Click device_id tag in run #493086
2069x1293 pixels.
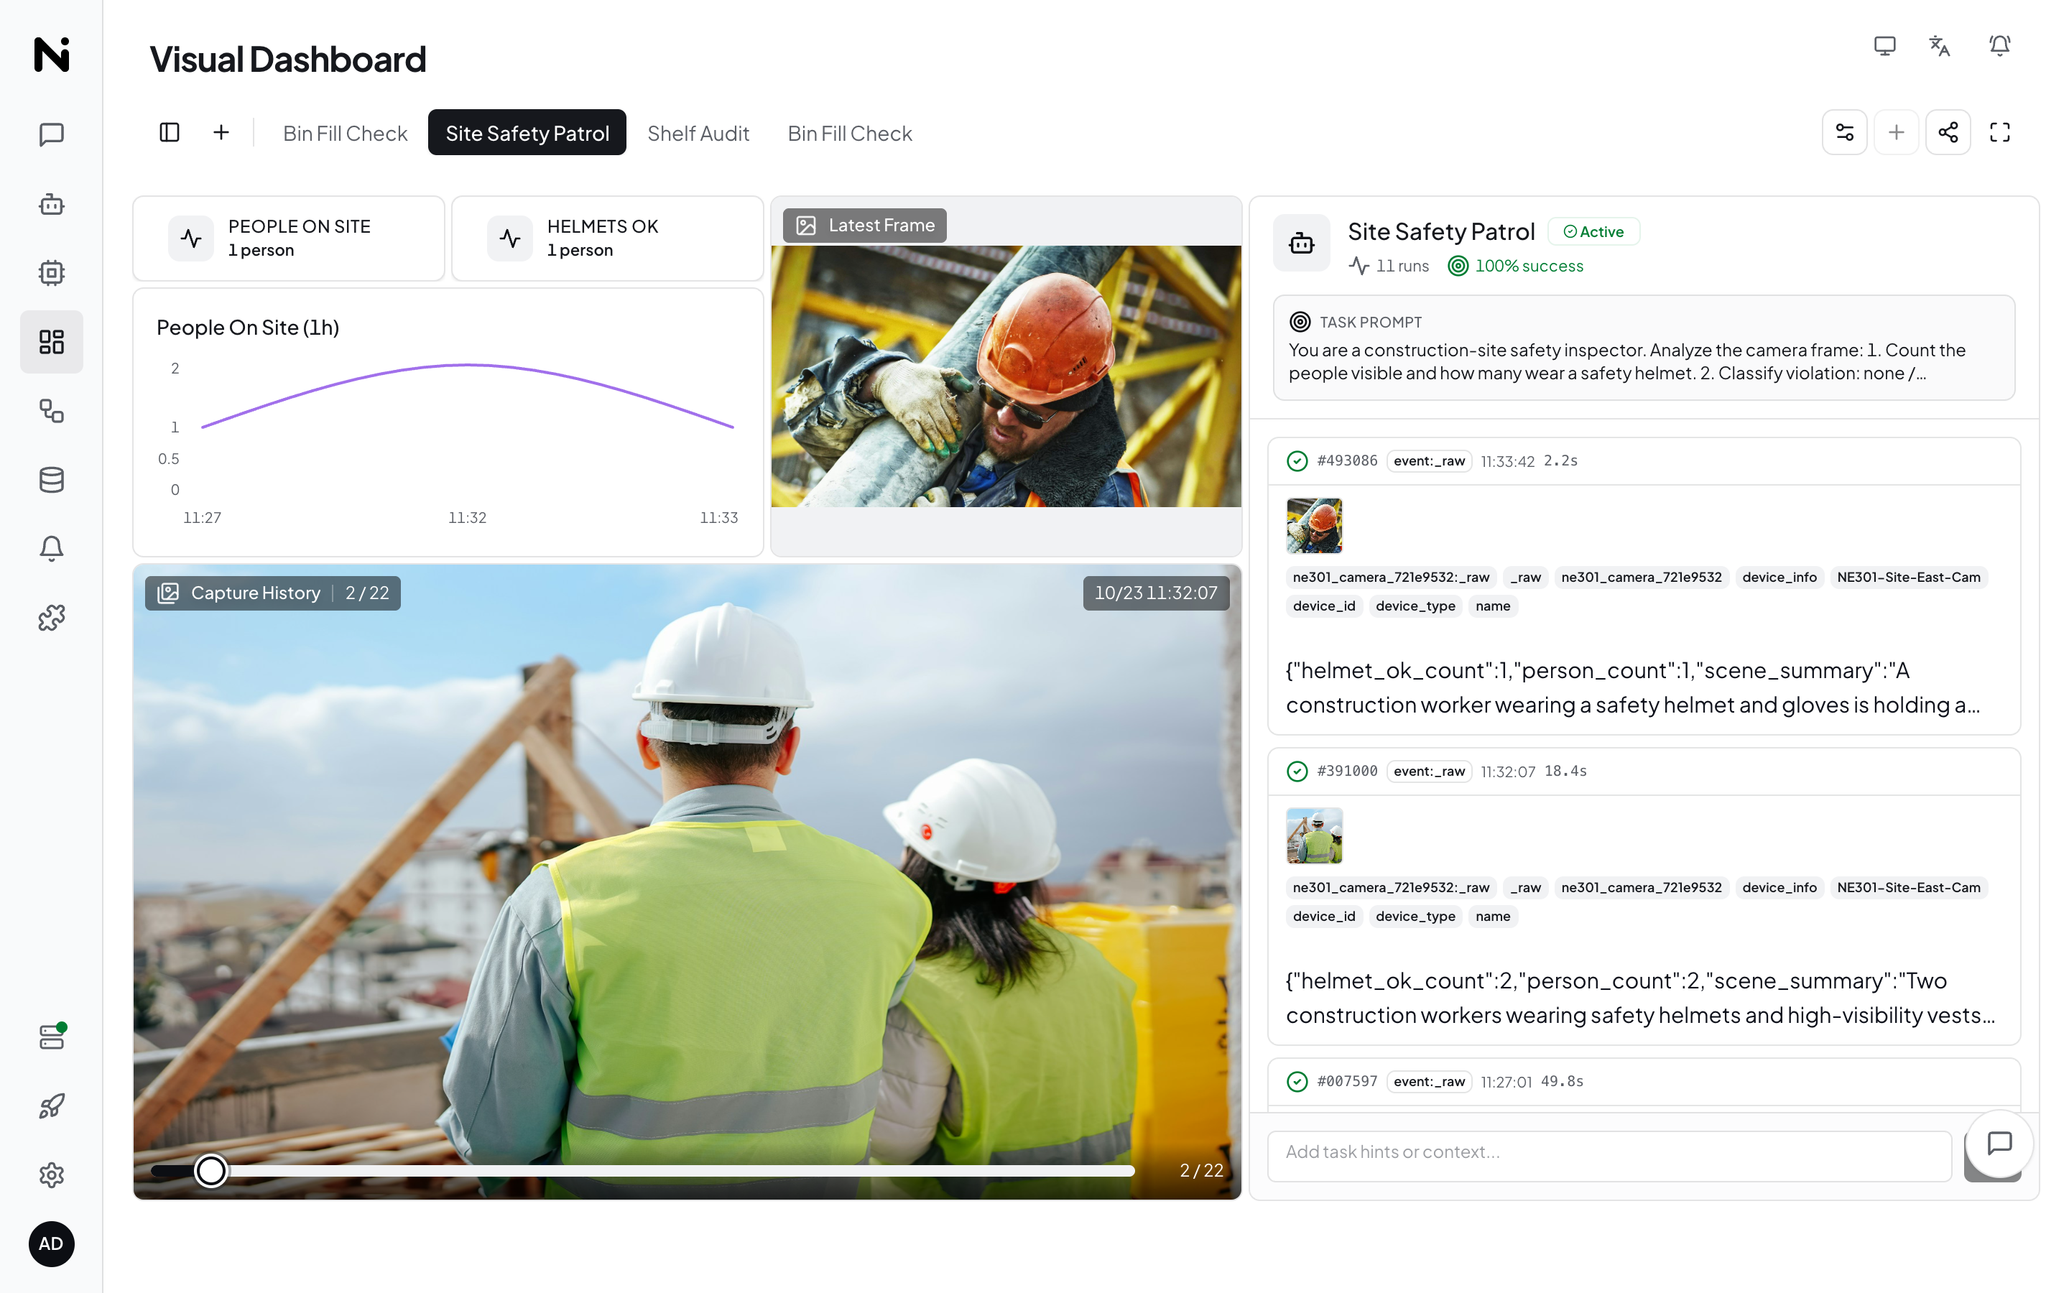1323,606
